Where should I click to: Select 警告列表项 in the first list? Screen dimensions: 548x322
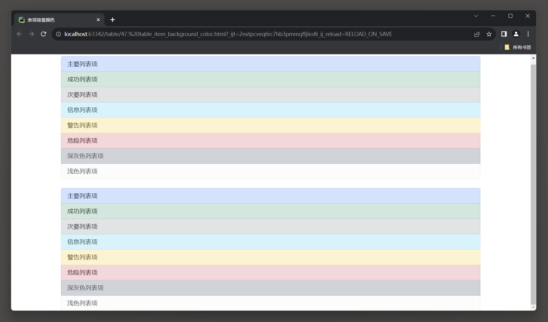pos(271,125)
